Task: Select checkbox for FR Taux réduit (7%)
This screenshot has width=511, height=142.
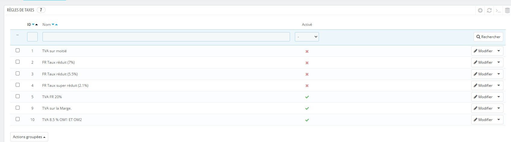Action: coord(17,62)
